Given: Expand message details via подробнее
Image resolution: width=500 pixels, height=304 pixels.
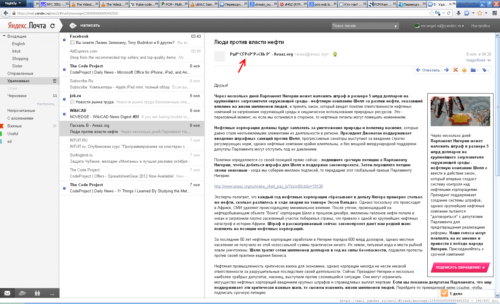Looking at the screenshot, I should pos(478,60).
